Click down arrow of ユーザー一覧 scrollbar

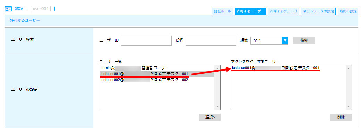tap(217, 107)
